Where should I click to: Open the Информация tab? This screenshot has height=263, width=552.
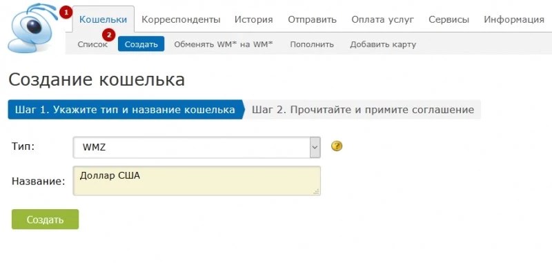(x=514, y=20)
